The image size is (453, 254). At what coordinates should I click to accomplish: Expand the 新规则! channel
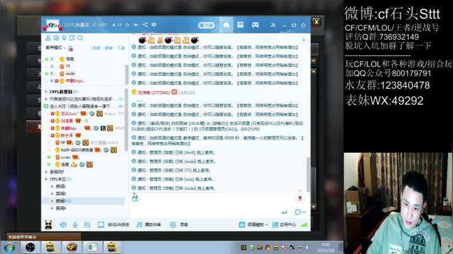click(x=46, y=172)
